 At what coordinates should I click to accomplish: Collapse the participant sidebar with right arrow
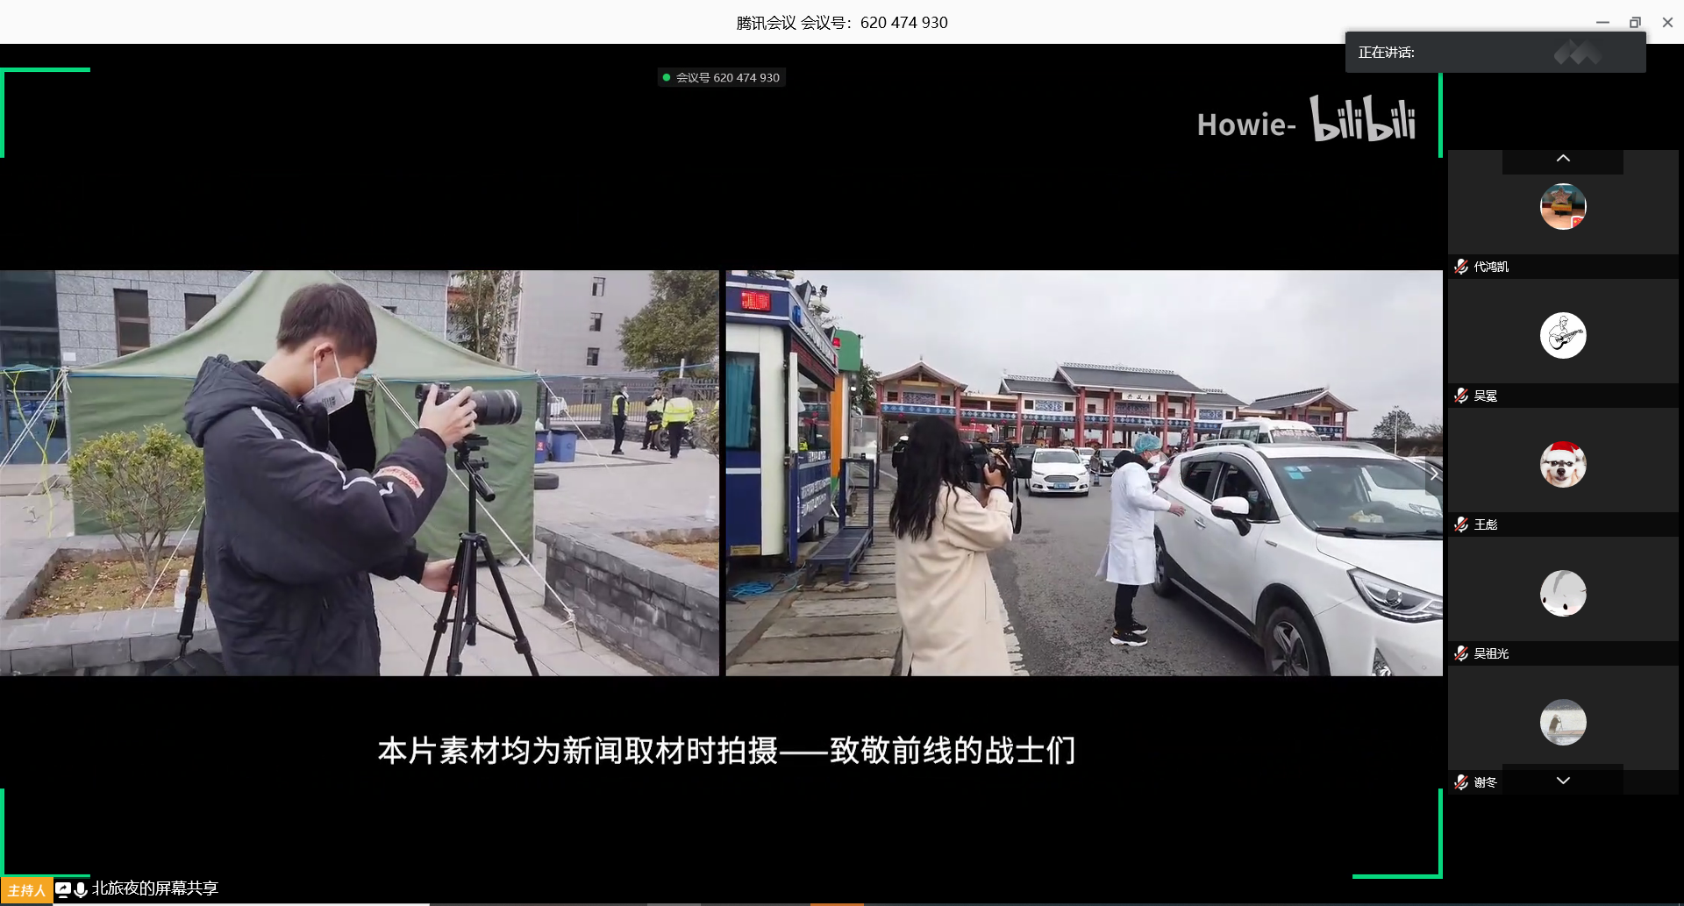[x=1433, y=474]
